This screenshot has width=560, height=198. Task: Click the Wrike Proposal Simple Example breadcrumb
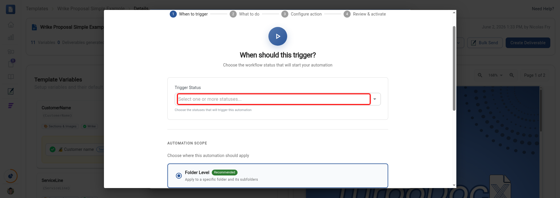[91, 8]
